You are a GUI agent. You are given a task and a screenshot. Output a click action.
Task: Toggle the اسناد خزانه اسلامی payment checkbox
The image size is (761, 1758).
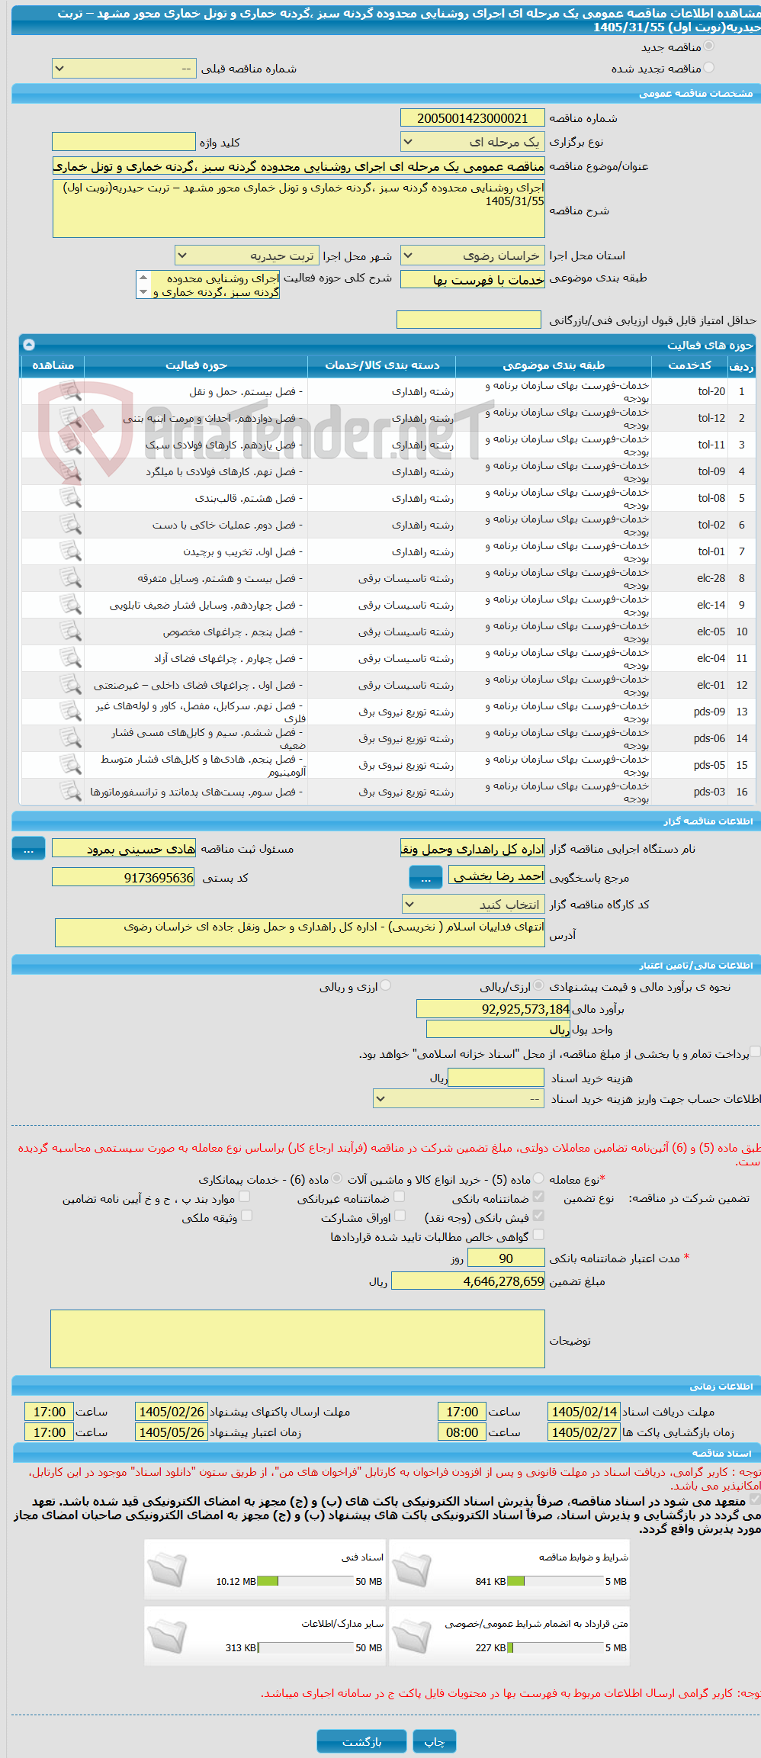(x=755, y=1053)
